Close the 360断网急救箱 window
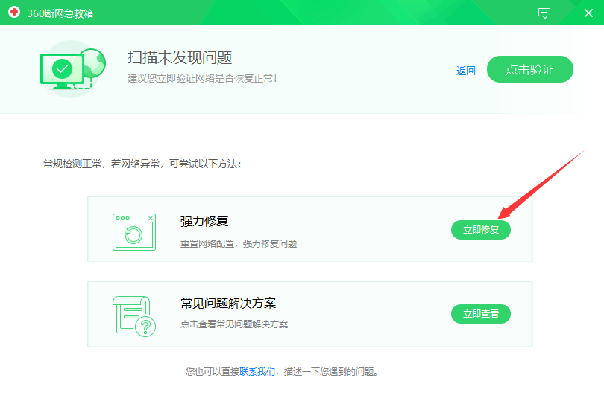 588,13
